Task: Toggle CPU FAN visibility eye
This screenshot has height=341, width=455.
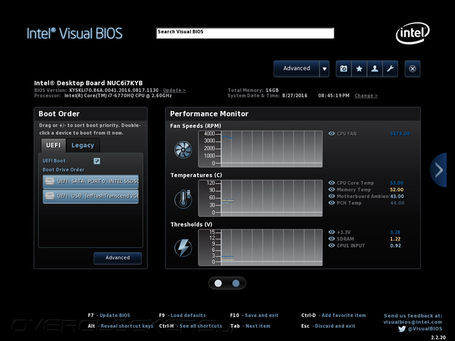Action: [x=331, y=133]
